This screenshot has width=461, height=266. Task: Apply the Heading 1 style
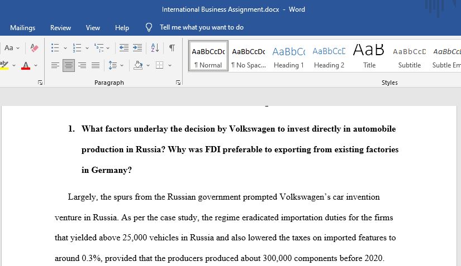[x=289, y=56]
